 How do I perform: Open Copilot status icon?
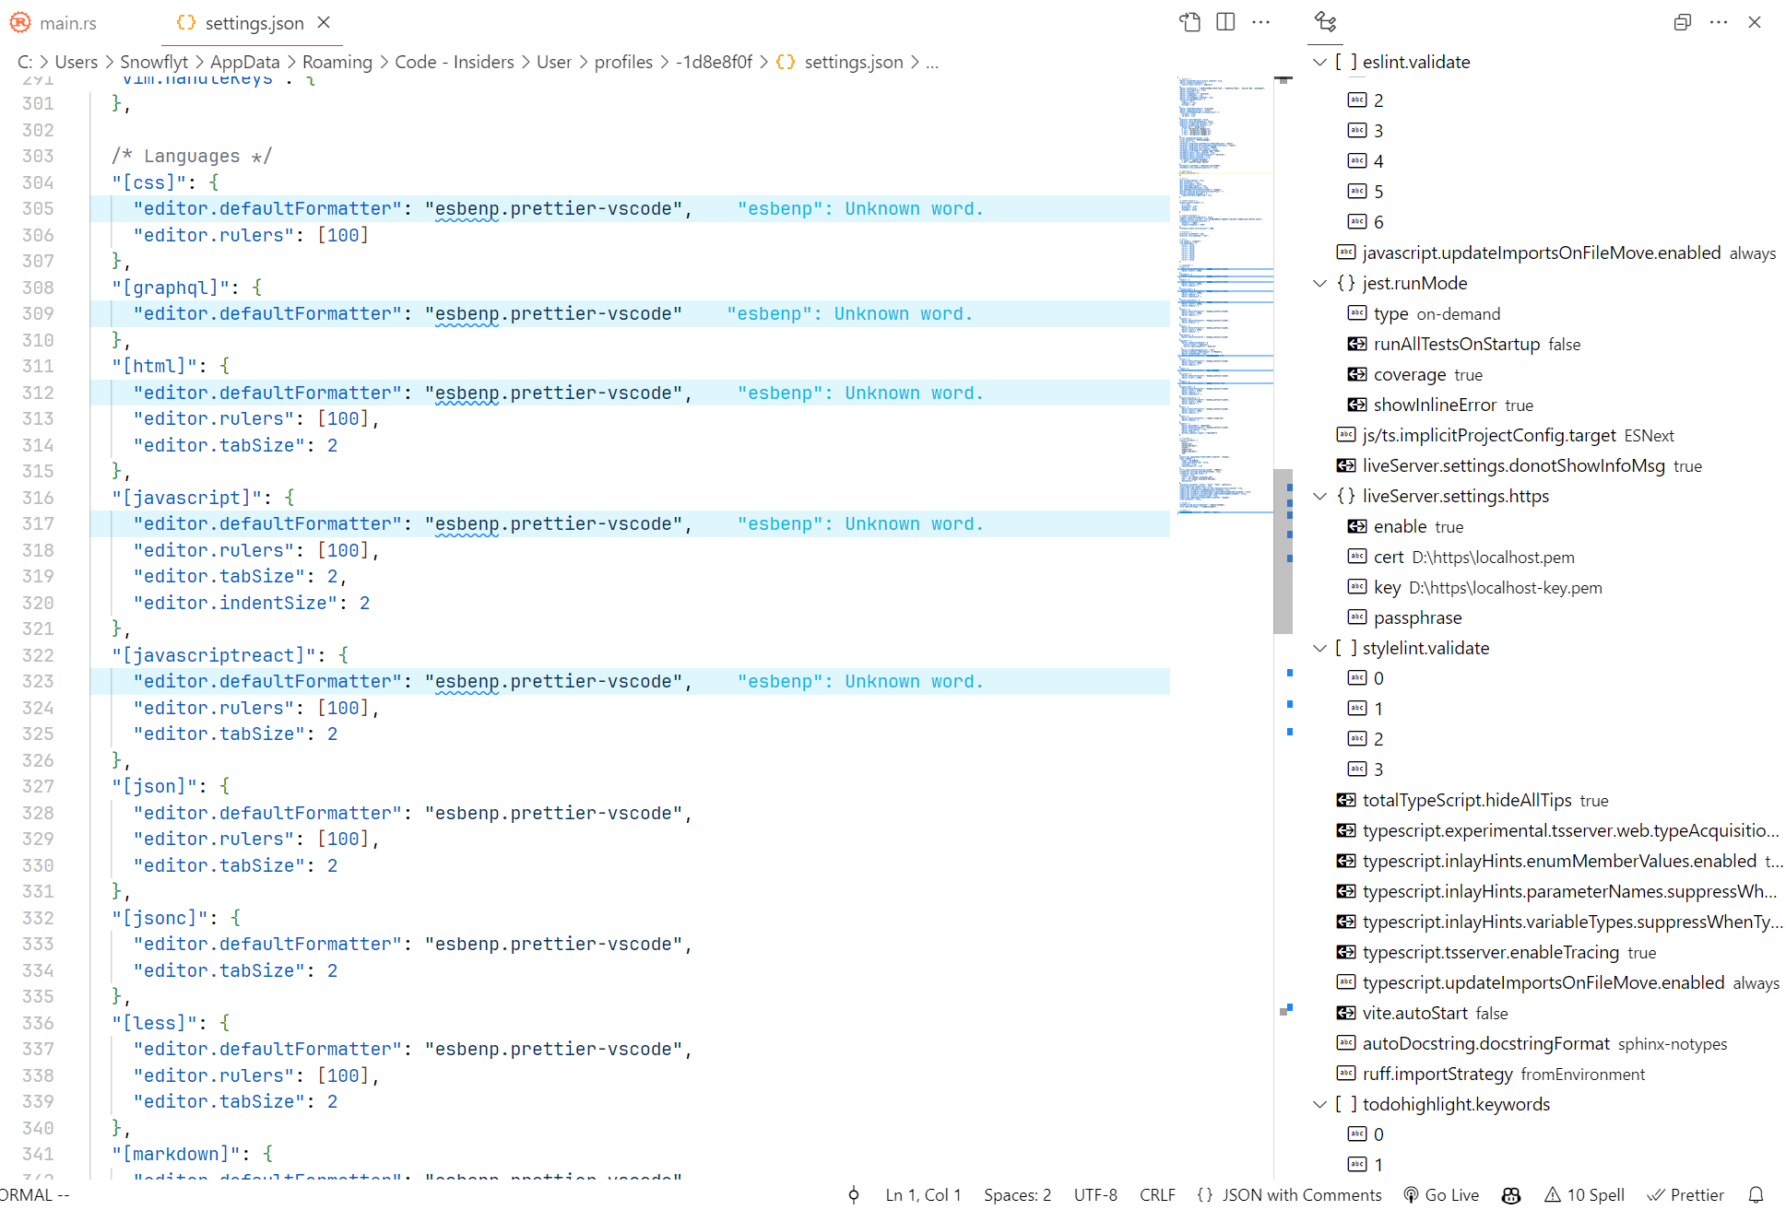(1510, 1194)
